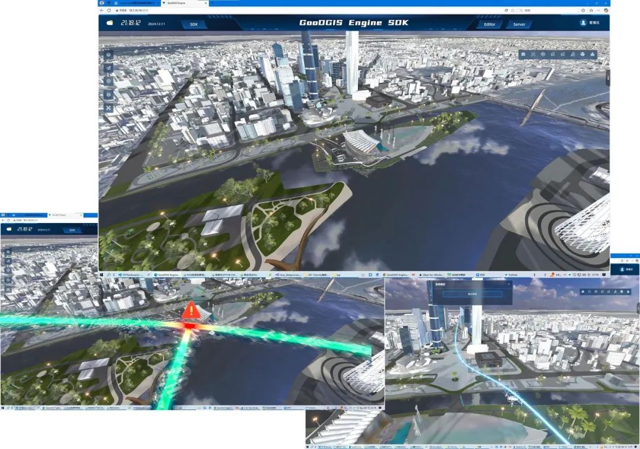640x449 pixels.
Task: Expand the info side handle on large window's right edge
Action: click(x=608, y=77)
